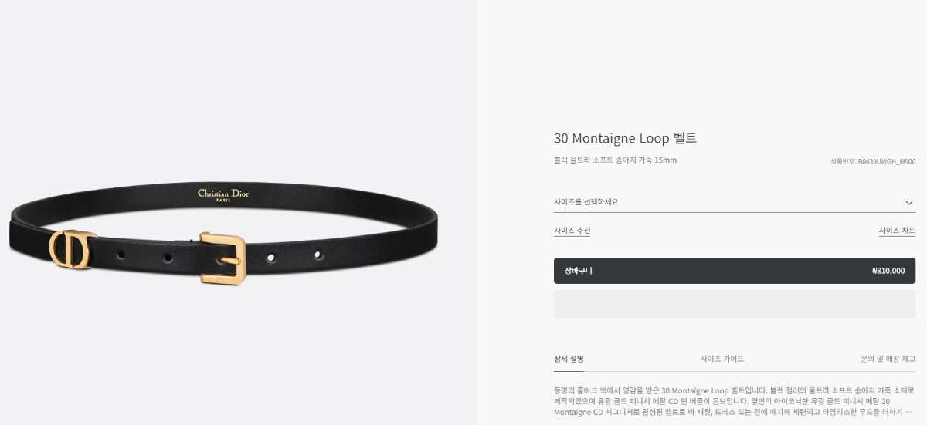The image size is (927, 425).
Task: Click the gold pin buckle on belt
Action: (x=222, y=258)
